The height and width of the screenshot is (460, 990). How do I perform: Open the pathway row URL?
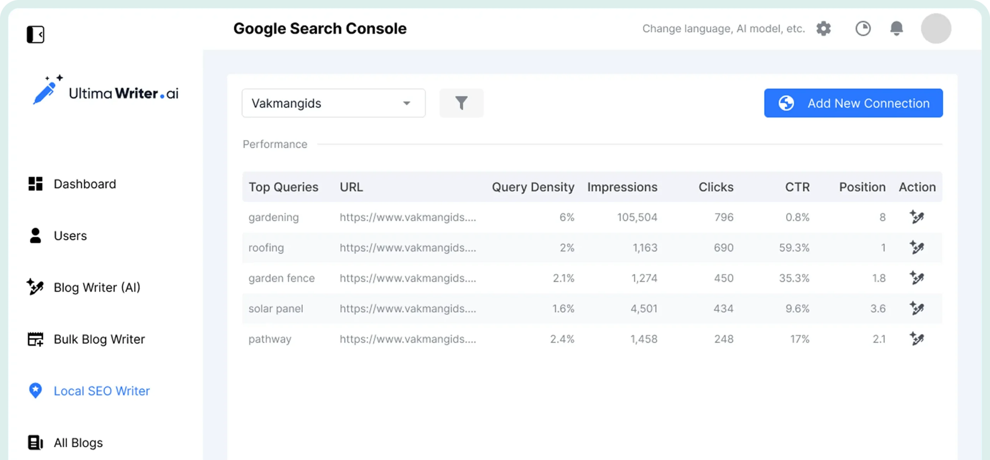pyautogui.click(x=408, y=339)
